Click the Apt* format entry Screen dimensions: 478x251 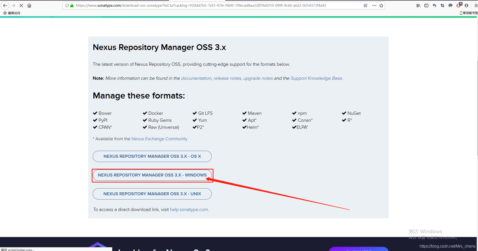(249, 120)
